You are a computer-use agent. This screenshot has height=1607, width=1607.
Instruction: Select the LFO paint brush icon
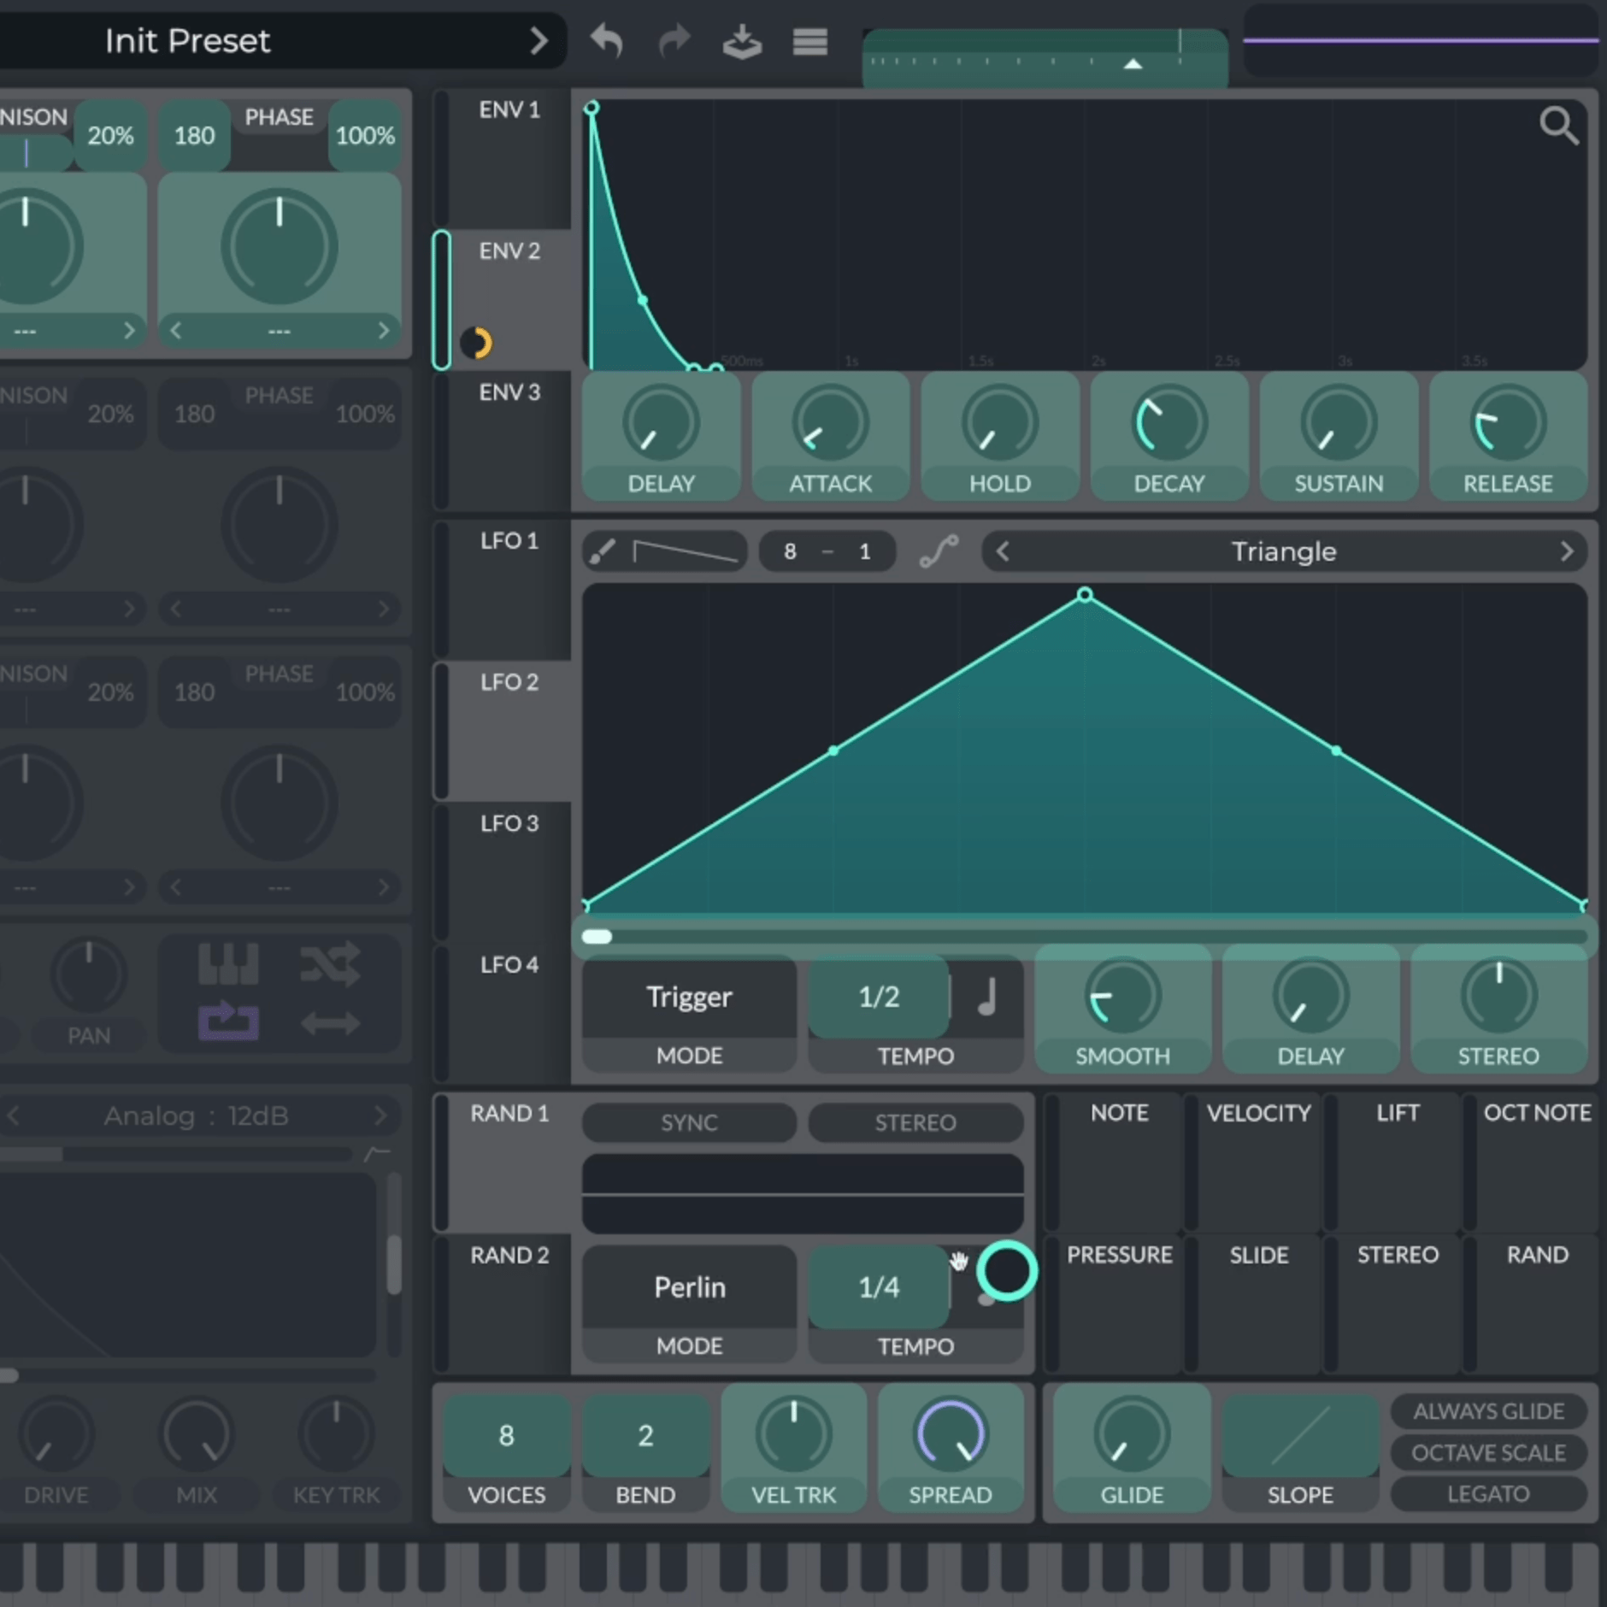(x=602, y=551)
